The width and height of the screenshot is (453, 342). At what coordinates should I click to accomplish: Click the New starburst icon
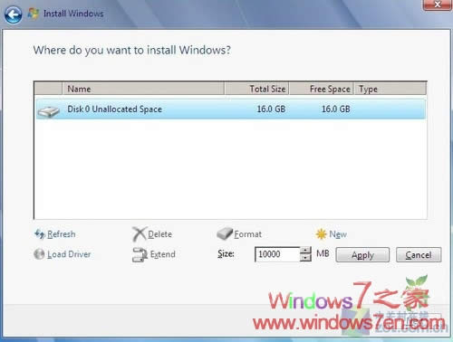coord(321,234)
